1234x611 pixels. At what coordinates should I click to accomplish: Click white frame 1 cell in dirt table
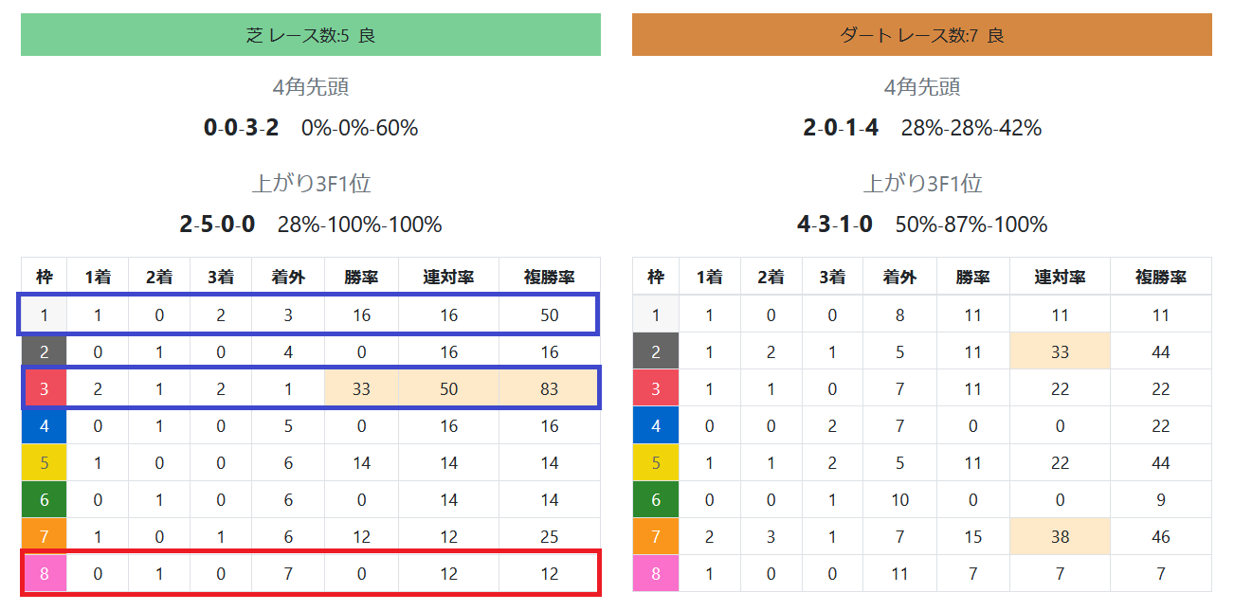point(656,314)
